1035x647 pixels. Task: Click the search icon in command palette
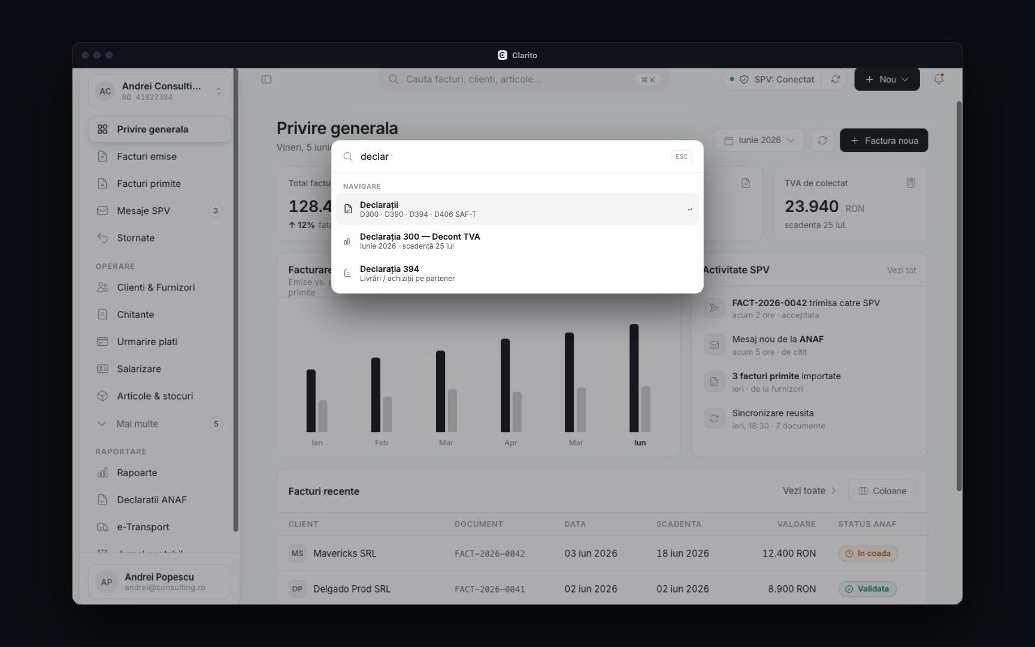348,156
